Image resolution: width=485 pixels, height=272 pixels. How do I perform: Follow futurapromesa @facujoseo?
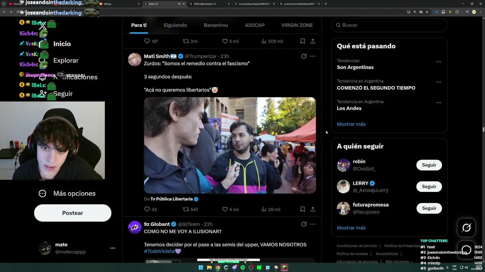click(429, 208)
